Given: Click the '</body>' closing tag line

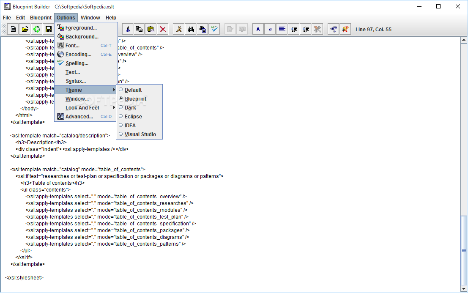Looking at the screenshot, I should (29, 109).
